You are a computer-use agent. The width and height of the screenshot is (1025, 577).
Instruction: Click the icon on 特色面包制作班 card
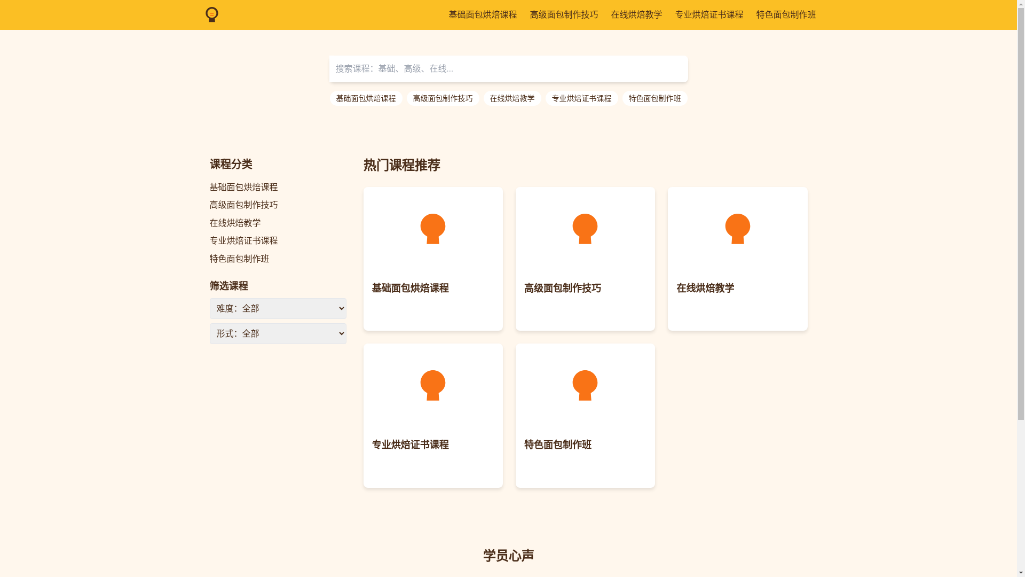tap(585, 385)
